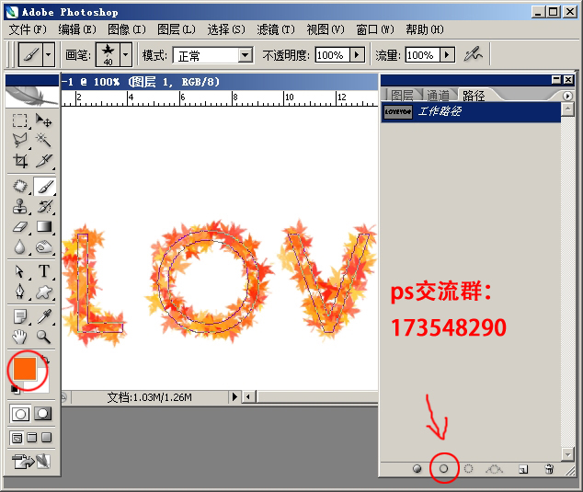
Task: Select the History Brush tool
Action: (44, 206)
